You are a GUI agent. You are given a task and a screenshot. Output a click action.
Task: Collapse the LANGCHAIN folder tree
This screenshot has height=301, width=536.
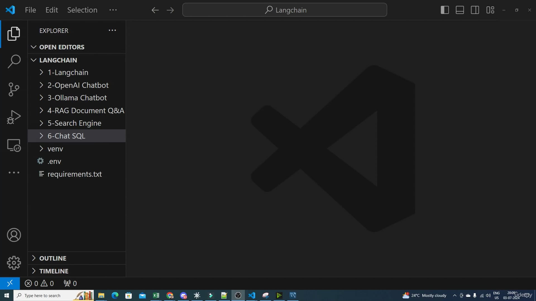tap(58, 60)
